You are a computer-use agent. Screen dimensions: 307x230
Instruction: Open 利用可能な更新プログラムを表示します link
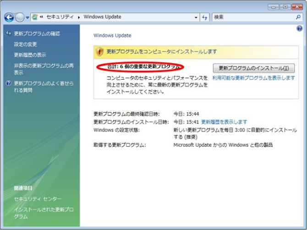coord(253,78)
